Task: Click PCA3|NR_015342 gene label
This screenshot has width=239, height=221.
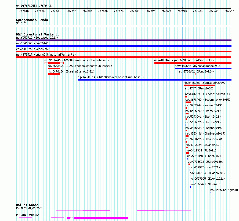Action: 27,215
